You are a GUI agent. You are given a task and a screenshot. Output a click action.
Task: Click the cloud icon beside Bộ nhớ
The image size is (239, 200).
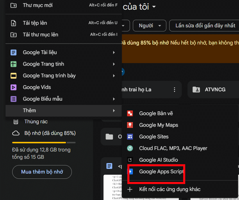point(16,133)
